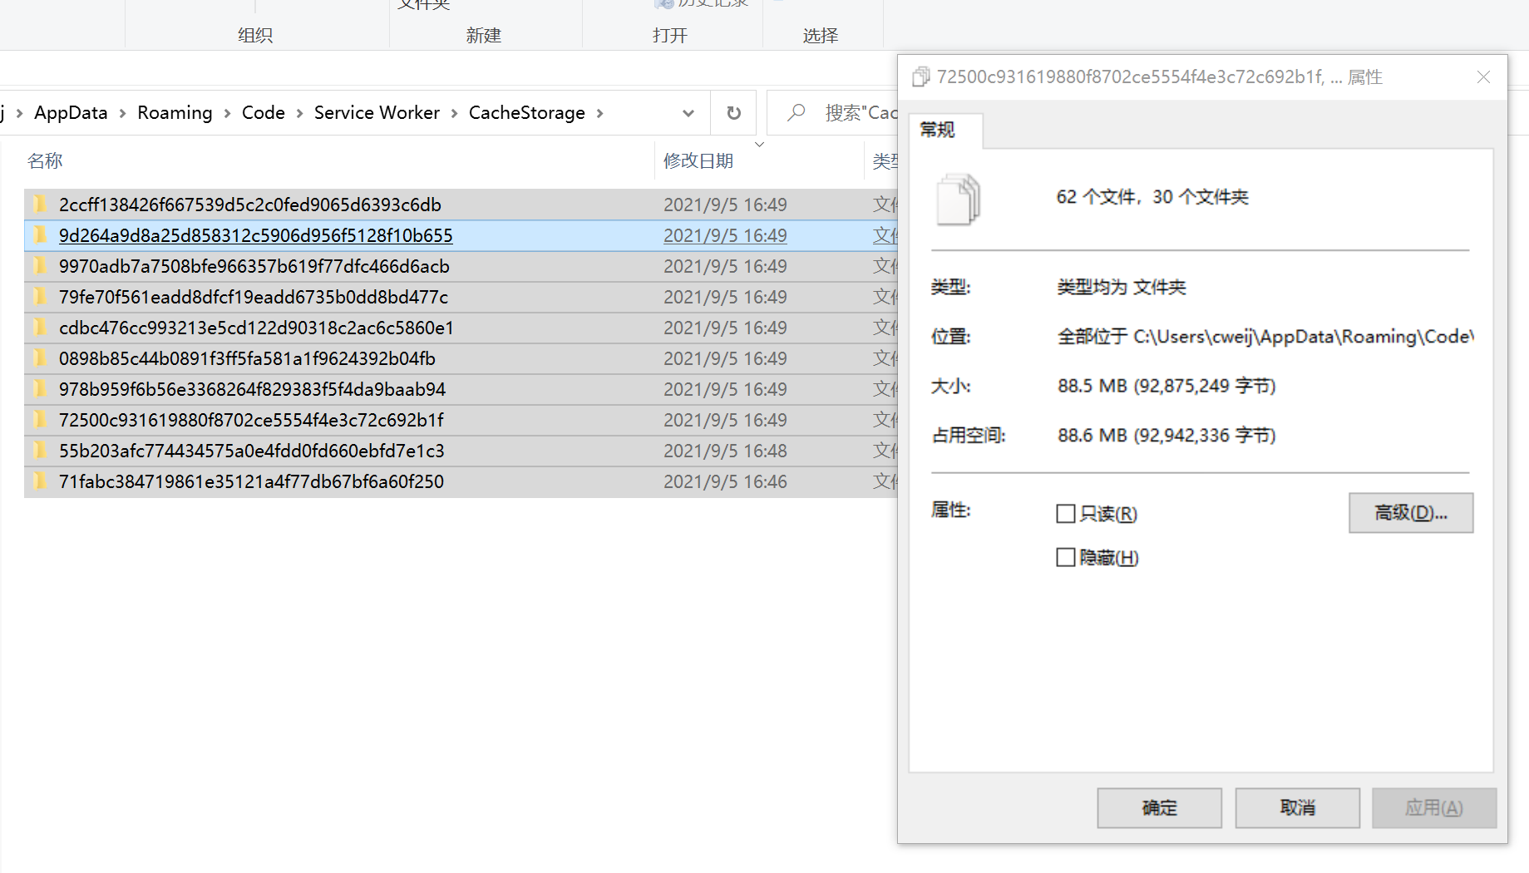Click the refresh icon in the address bar
This screenshot has width=1529, height=873.
(732, 112)
